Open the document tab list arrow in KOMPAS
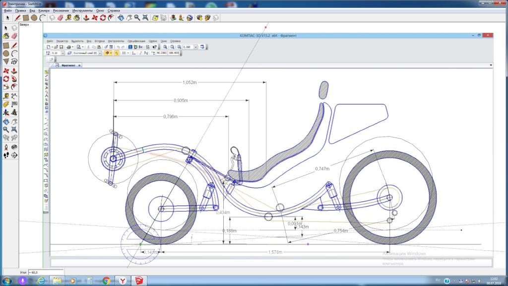This screenshot has height=286, width=508. click(x=491, y=65)
